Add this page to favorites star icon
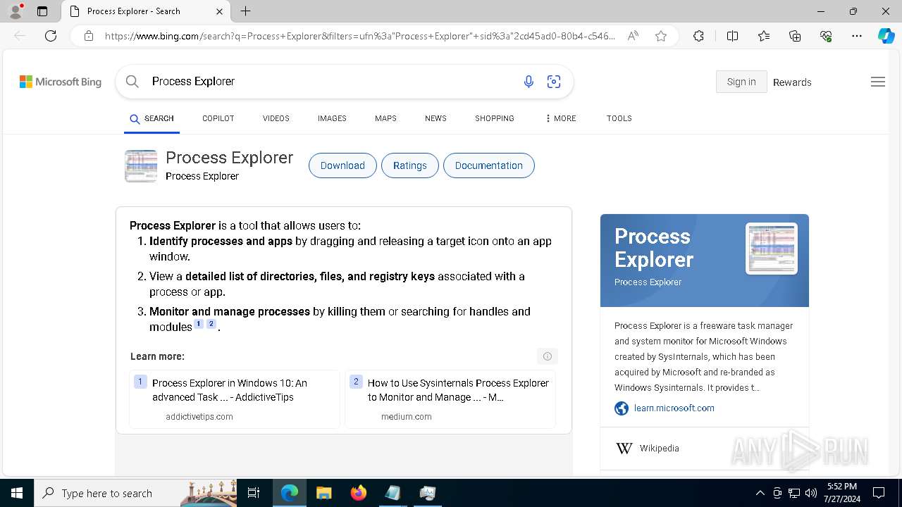 pos(661,36)
